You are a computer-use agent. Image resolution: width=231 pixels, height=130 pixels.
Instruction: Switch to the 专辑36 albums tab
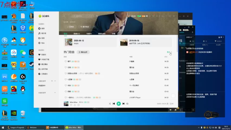coord(89,34)
